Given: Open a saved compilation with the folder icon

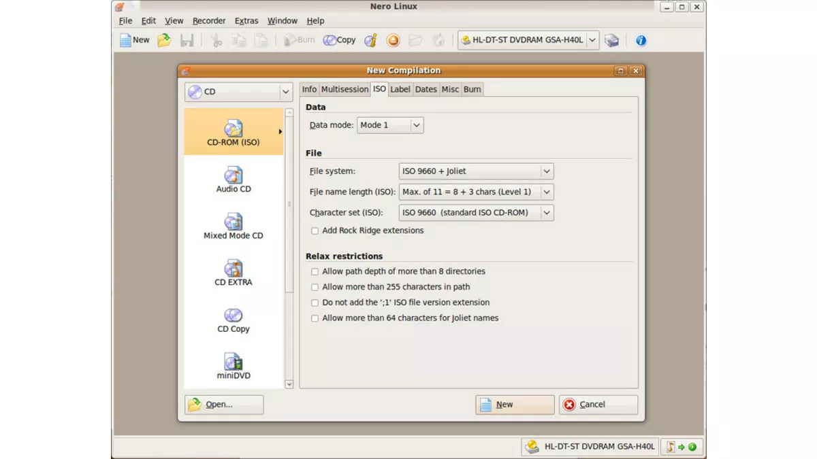Looking at the screenshot, I should pos(163,39).
